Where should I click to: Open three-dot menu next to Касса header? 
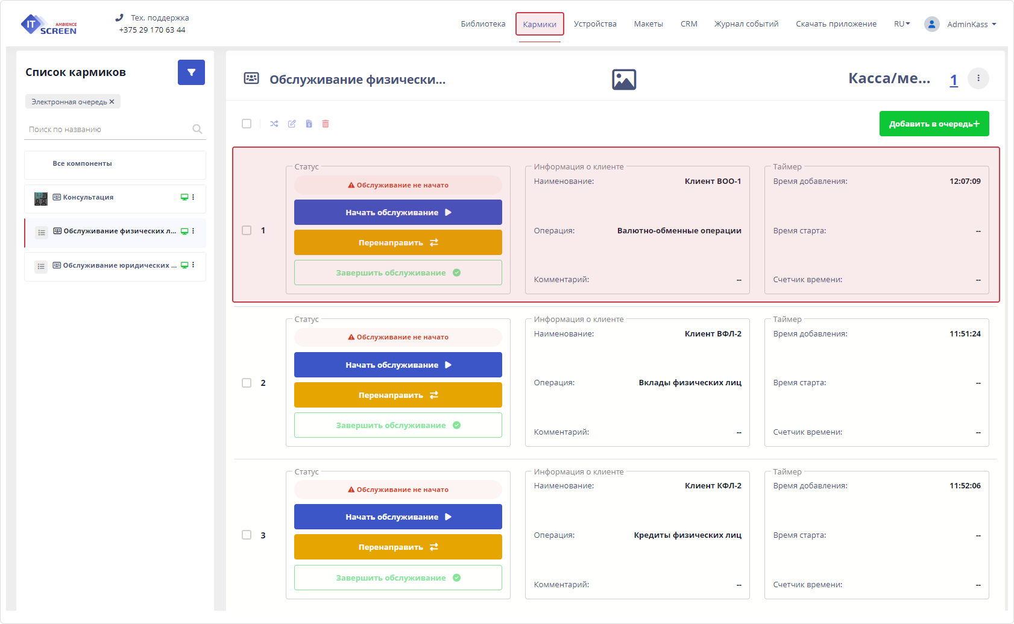click(x=978, y=78)
